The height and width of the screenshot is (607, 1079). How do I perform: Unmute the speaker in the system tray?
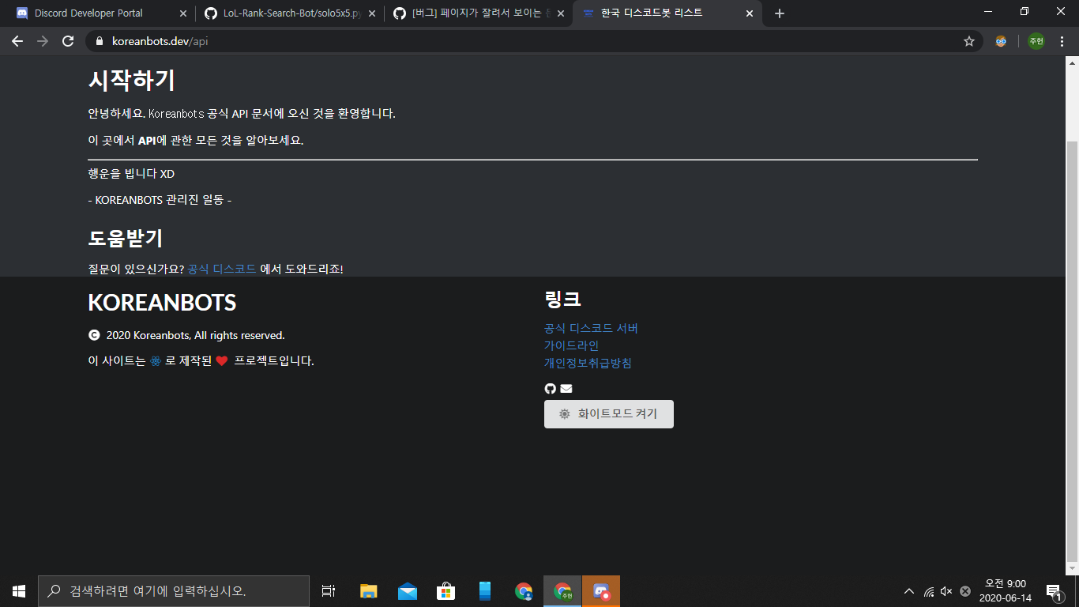pyautogui.click(x=946, y=590)
